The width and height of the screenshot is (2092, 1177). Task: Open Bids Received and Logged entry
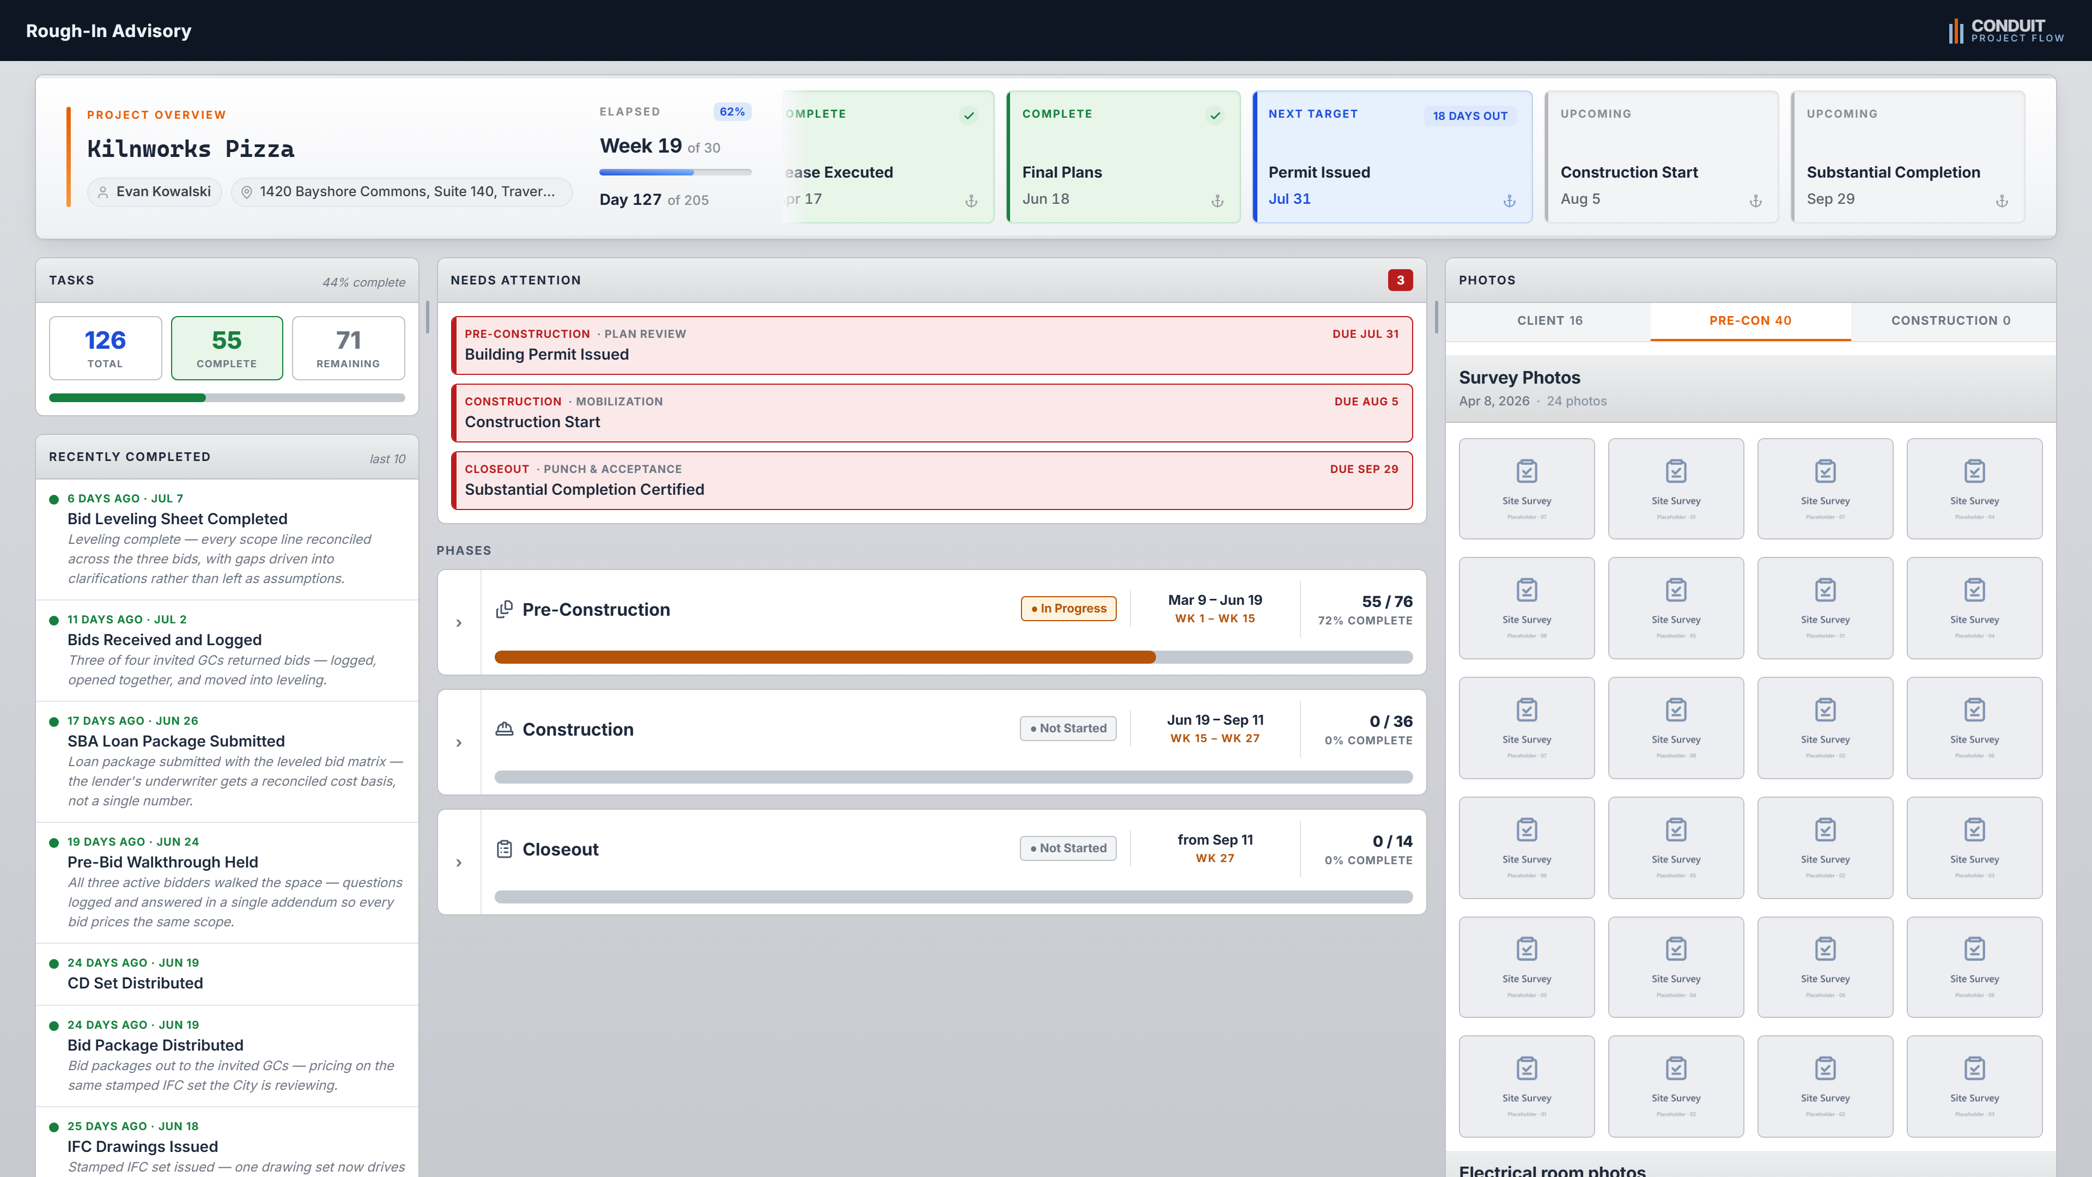(227, 651)
